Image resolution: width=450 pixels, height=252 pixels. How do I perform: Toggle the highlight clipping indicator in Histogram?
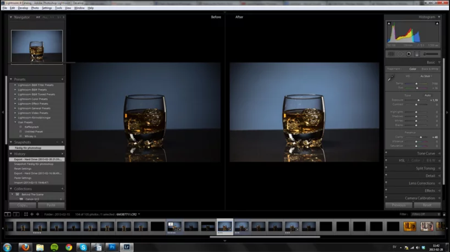pyautogui.click(x=437, y=23)
